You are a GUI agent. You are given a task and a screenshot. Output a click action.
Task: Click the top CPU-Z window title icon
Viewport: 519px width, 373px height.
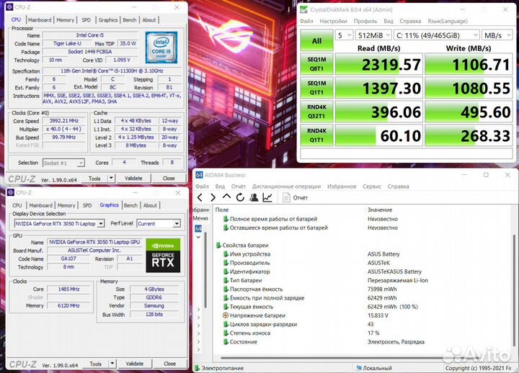pos(10,7)
